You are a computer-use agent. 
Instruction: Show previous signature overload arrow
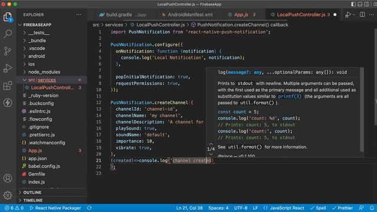tap(211, 144)
